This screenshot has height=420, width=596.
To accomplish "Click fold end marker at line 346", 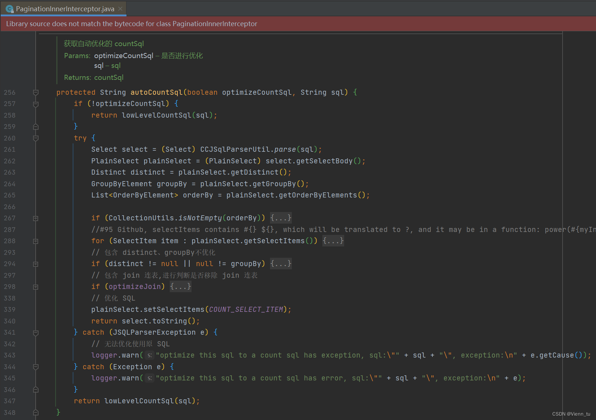I will [36, 390].
